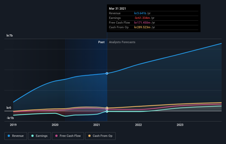Screen dimensions: 226x144
Task: Click the kr171.450m free cash flow value
Action: 142,23
